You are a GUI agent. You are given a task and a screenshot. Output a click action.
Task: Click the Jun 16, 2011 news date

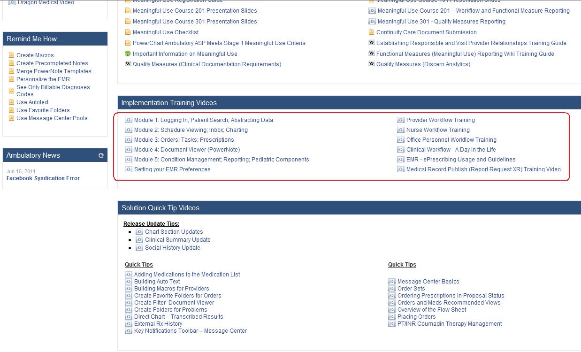[21, 171]
